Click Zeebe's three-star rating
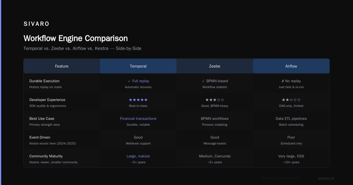The width and height of the screenshot is (353, 185). pos(215,100)
